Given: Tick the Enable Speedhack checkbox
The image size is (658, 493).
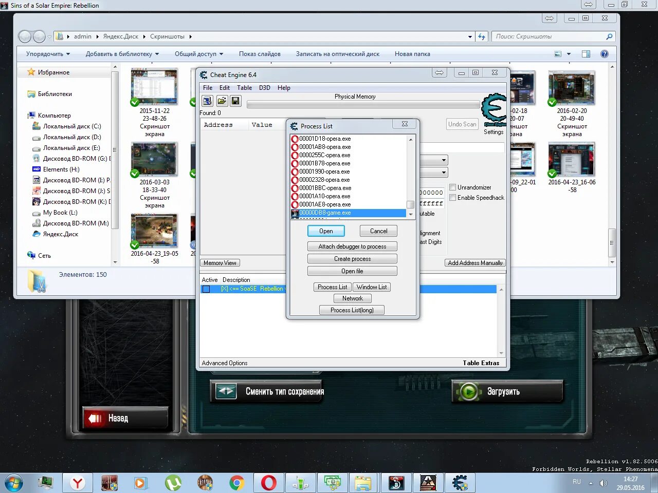Looking at the screenshot, I should (453, 198).
